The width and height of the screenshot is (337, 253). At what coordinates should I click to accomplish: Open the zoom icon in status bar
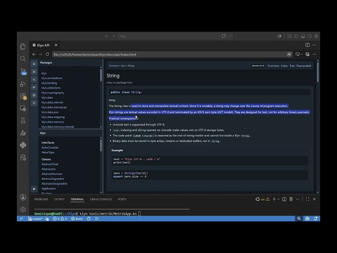299,219
